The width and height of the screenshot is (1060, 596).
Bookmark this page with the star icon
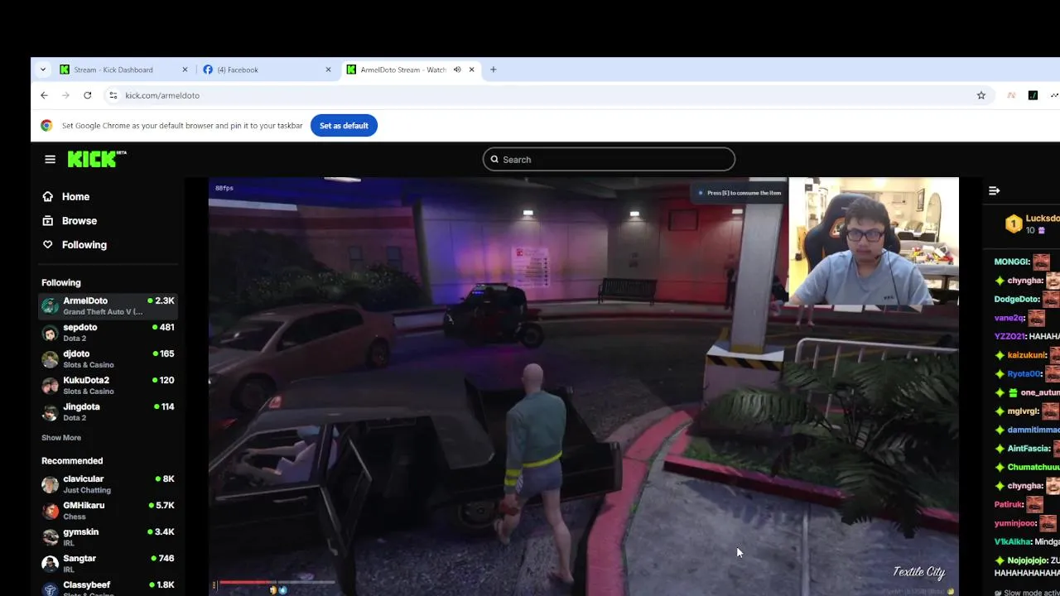(981, 95)
